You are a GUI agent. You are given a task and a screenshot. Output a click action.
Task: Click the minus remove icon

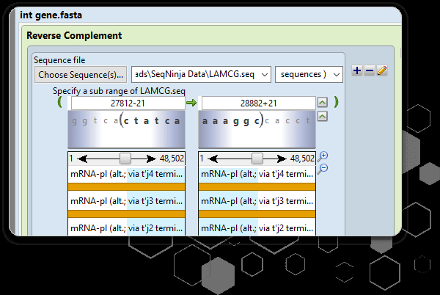click(x=370, y=70)
